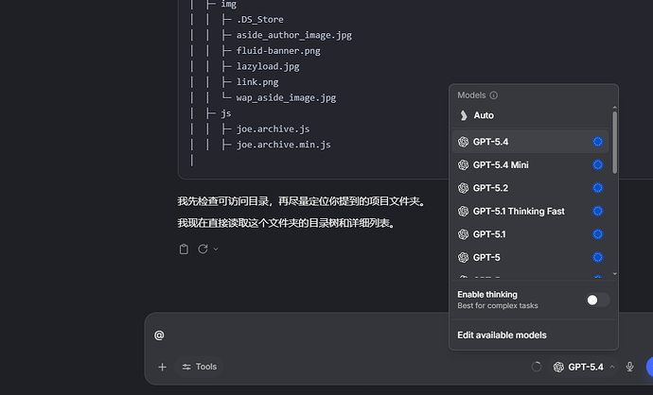Click the text fluid-banner.png
Screen dimensions: 653x395
tap(278, 51)
